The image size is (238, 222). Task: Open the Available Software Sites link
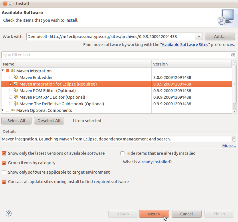tap(185, 45)
